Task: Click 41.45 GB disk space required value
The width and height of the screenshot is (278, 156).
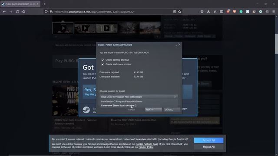Action: (139, 72)
